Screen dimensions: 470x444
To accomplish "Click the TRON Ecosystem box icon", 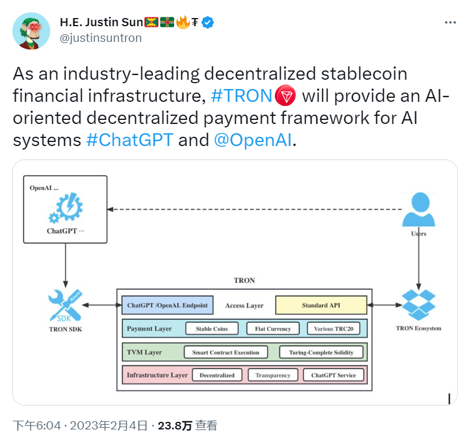I will pyautogui.click(x=419, y=304).
